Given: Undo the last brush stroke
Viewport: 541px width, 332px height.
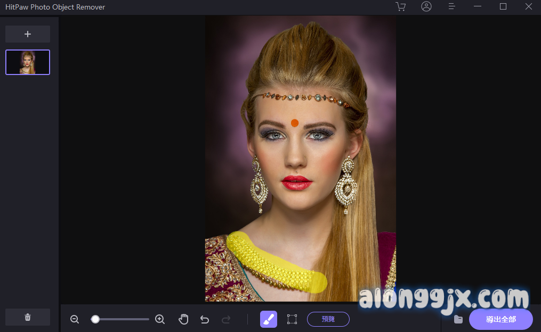Looking at the screenshot, I should click(x=204, y=319).
